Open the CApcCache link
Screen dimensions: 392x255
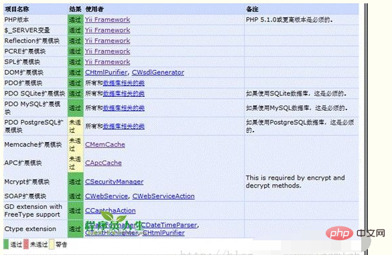[x=103, y=163]
